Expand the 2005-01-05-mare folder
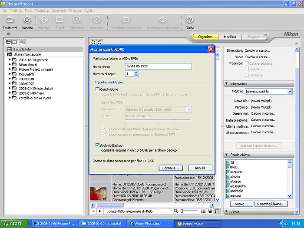Image resolution: width=304 pixels, height=228 pixels. point(10,93)
